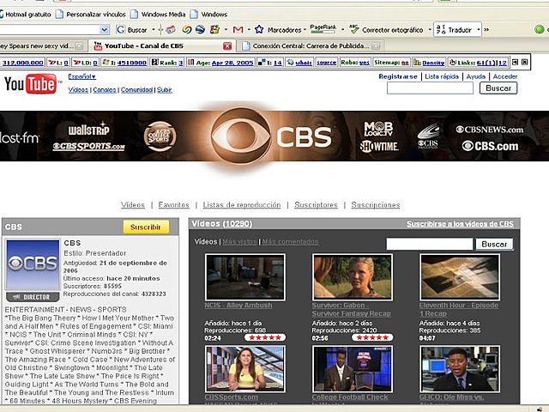Click the green status ball icon
Screen dimensions: 549x412
(x=540, y=30)
